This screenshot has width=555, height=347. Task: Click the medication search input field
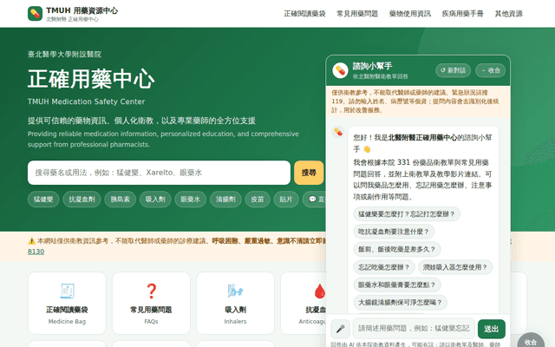159,173
